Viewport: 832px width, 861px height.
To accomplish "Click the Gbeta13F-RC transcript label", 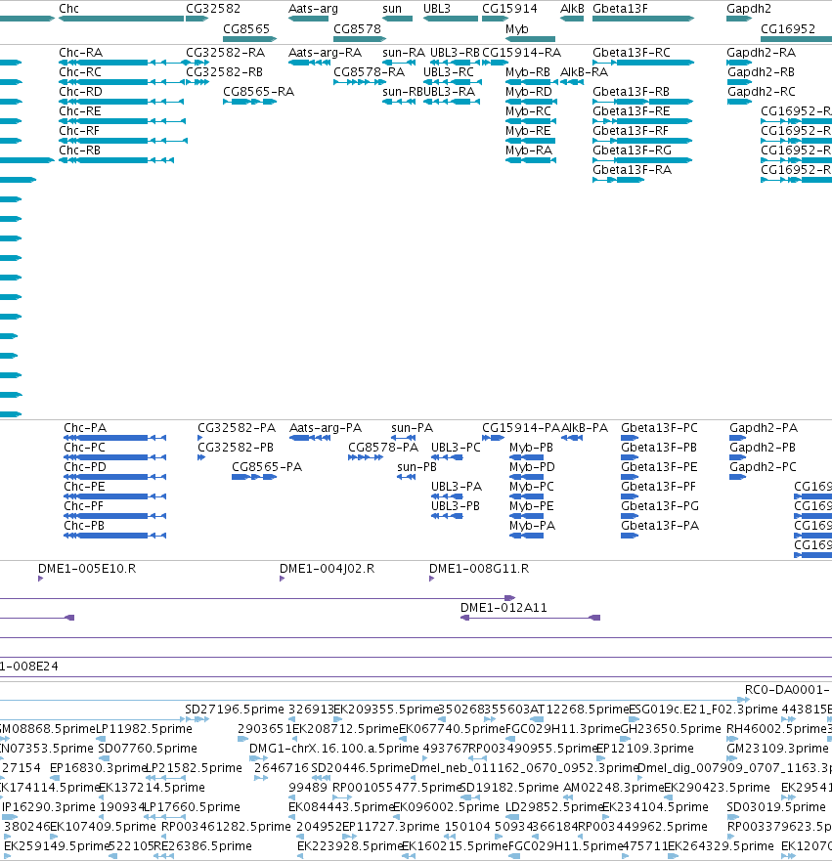I will [632, 53].
